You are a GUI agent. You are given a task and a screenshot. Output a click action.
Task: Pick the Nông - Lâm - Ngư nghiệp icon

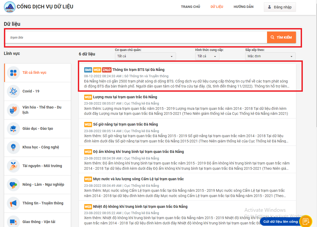pyautogui.click(x=13, y=184)
